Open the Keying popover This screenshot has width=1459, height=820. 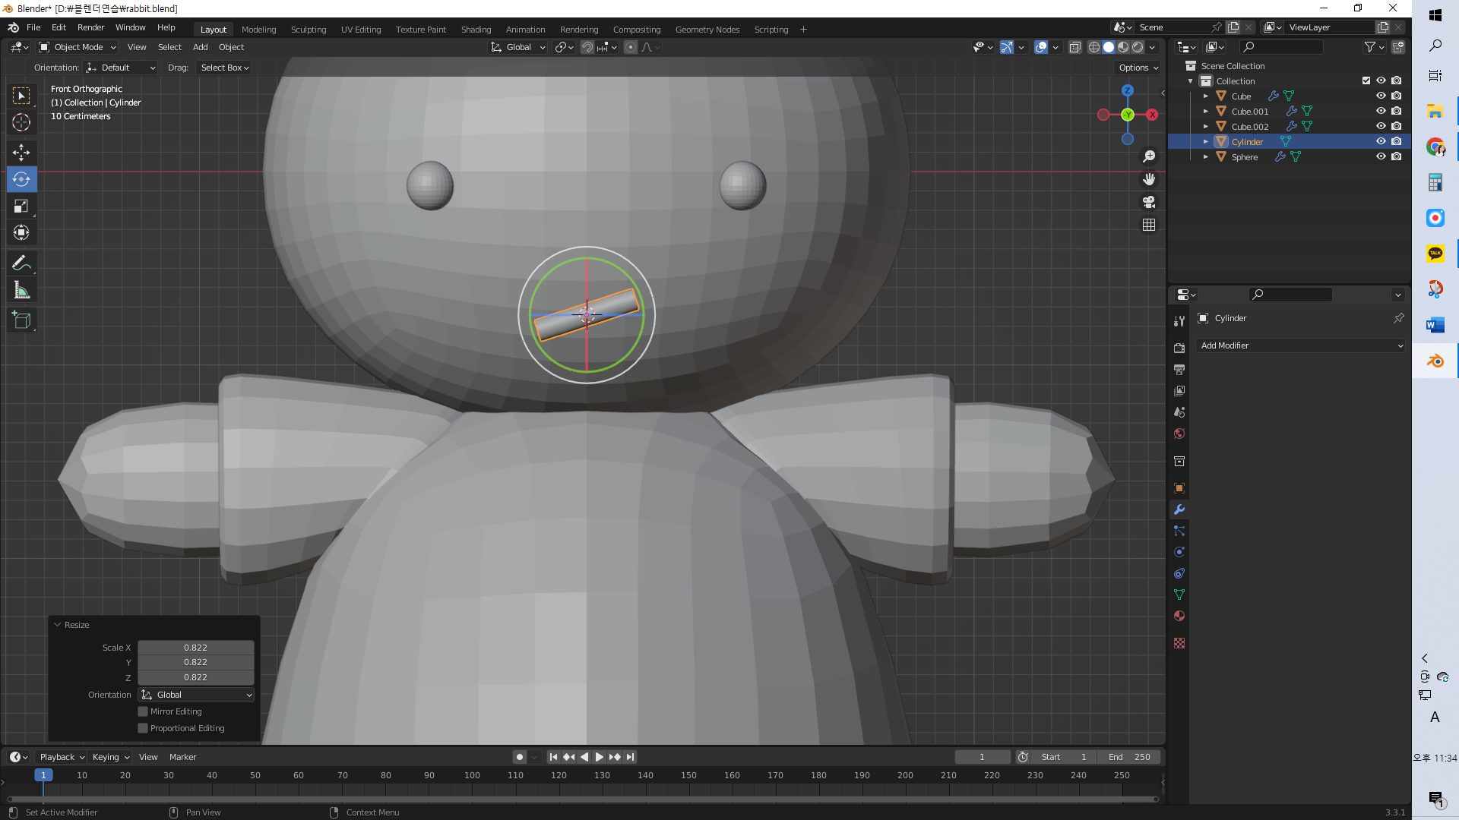coord(110,757)
